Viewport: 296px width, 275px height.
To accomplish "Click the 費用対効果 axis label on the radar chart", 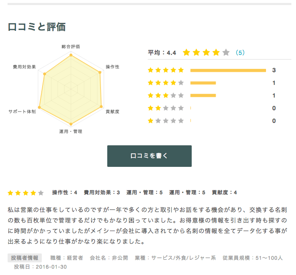I will 24,67.
